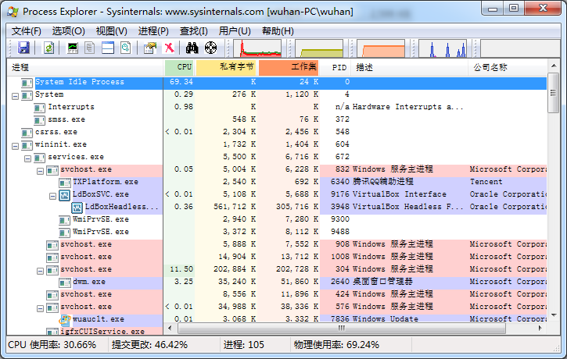Select the WmiPrvSE.exe row with PID 9488
The width and height of the screenshot is (567, 359).
tap(277, 232)
